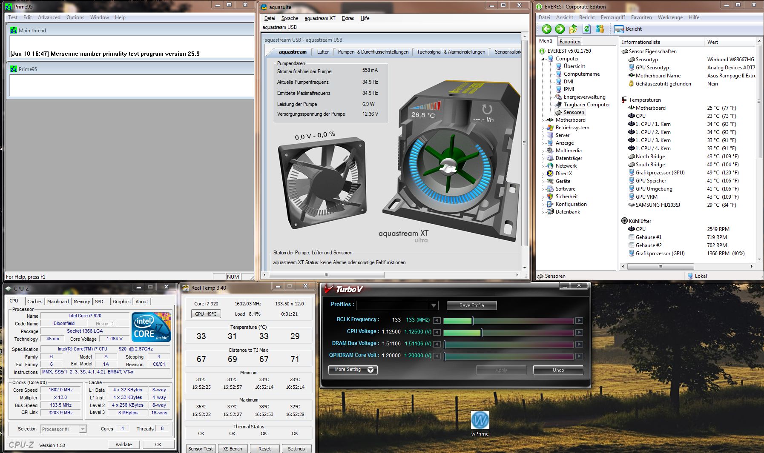Select the DMI item in the EVEREST tree
764x453 pixels.
(569, 82)
